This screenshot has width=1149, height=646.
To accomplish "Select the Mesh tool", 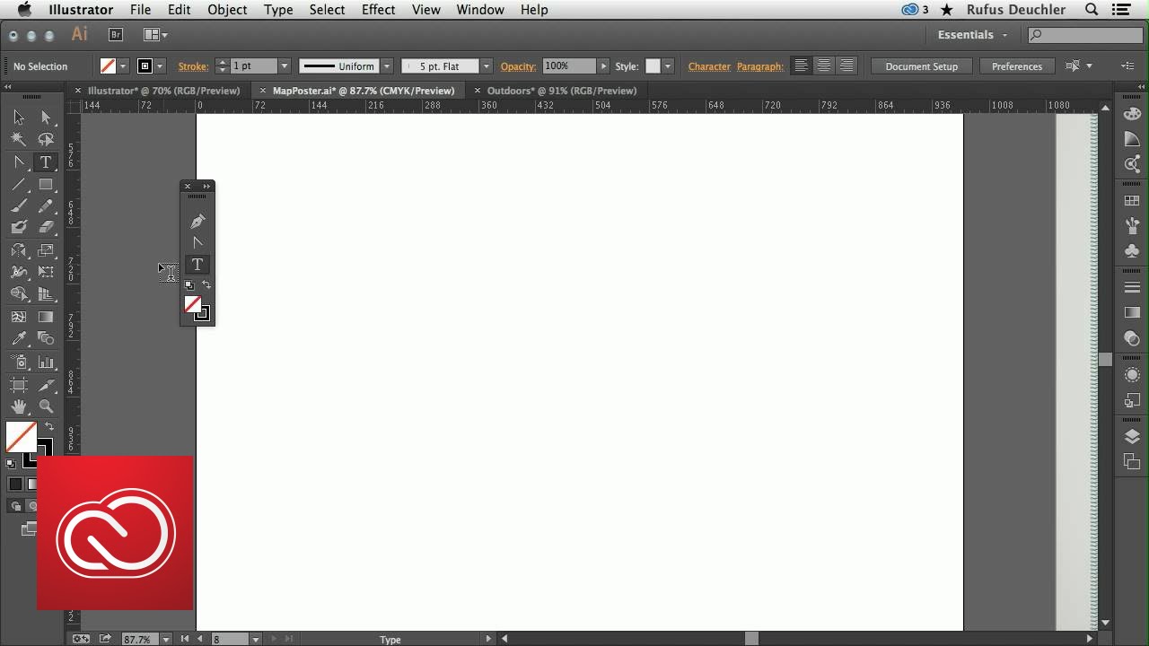I will click(19, 317).
